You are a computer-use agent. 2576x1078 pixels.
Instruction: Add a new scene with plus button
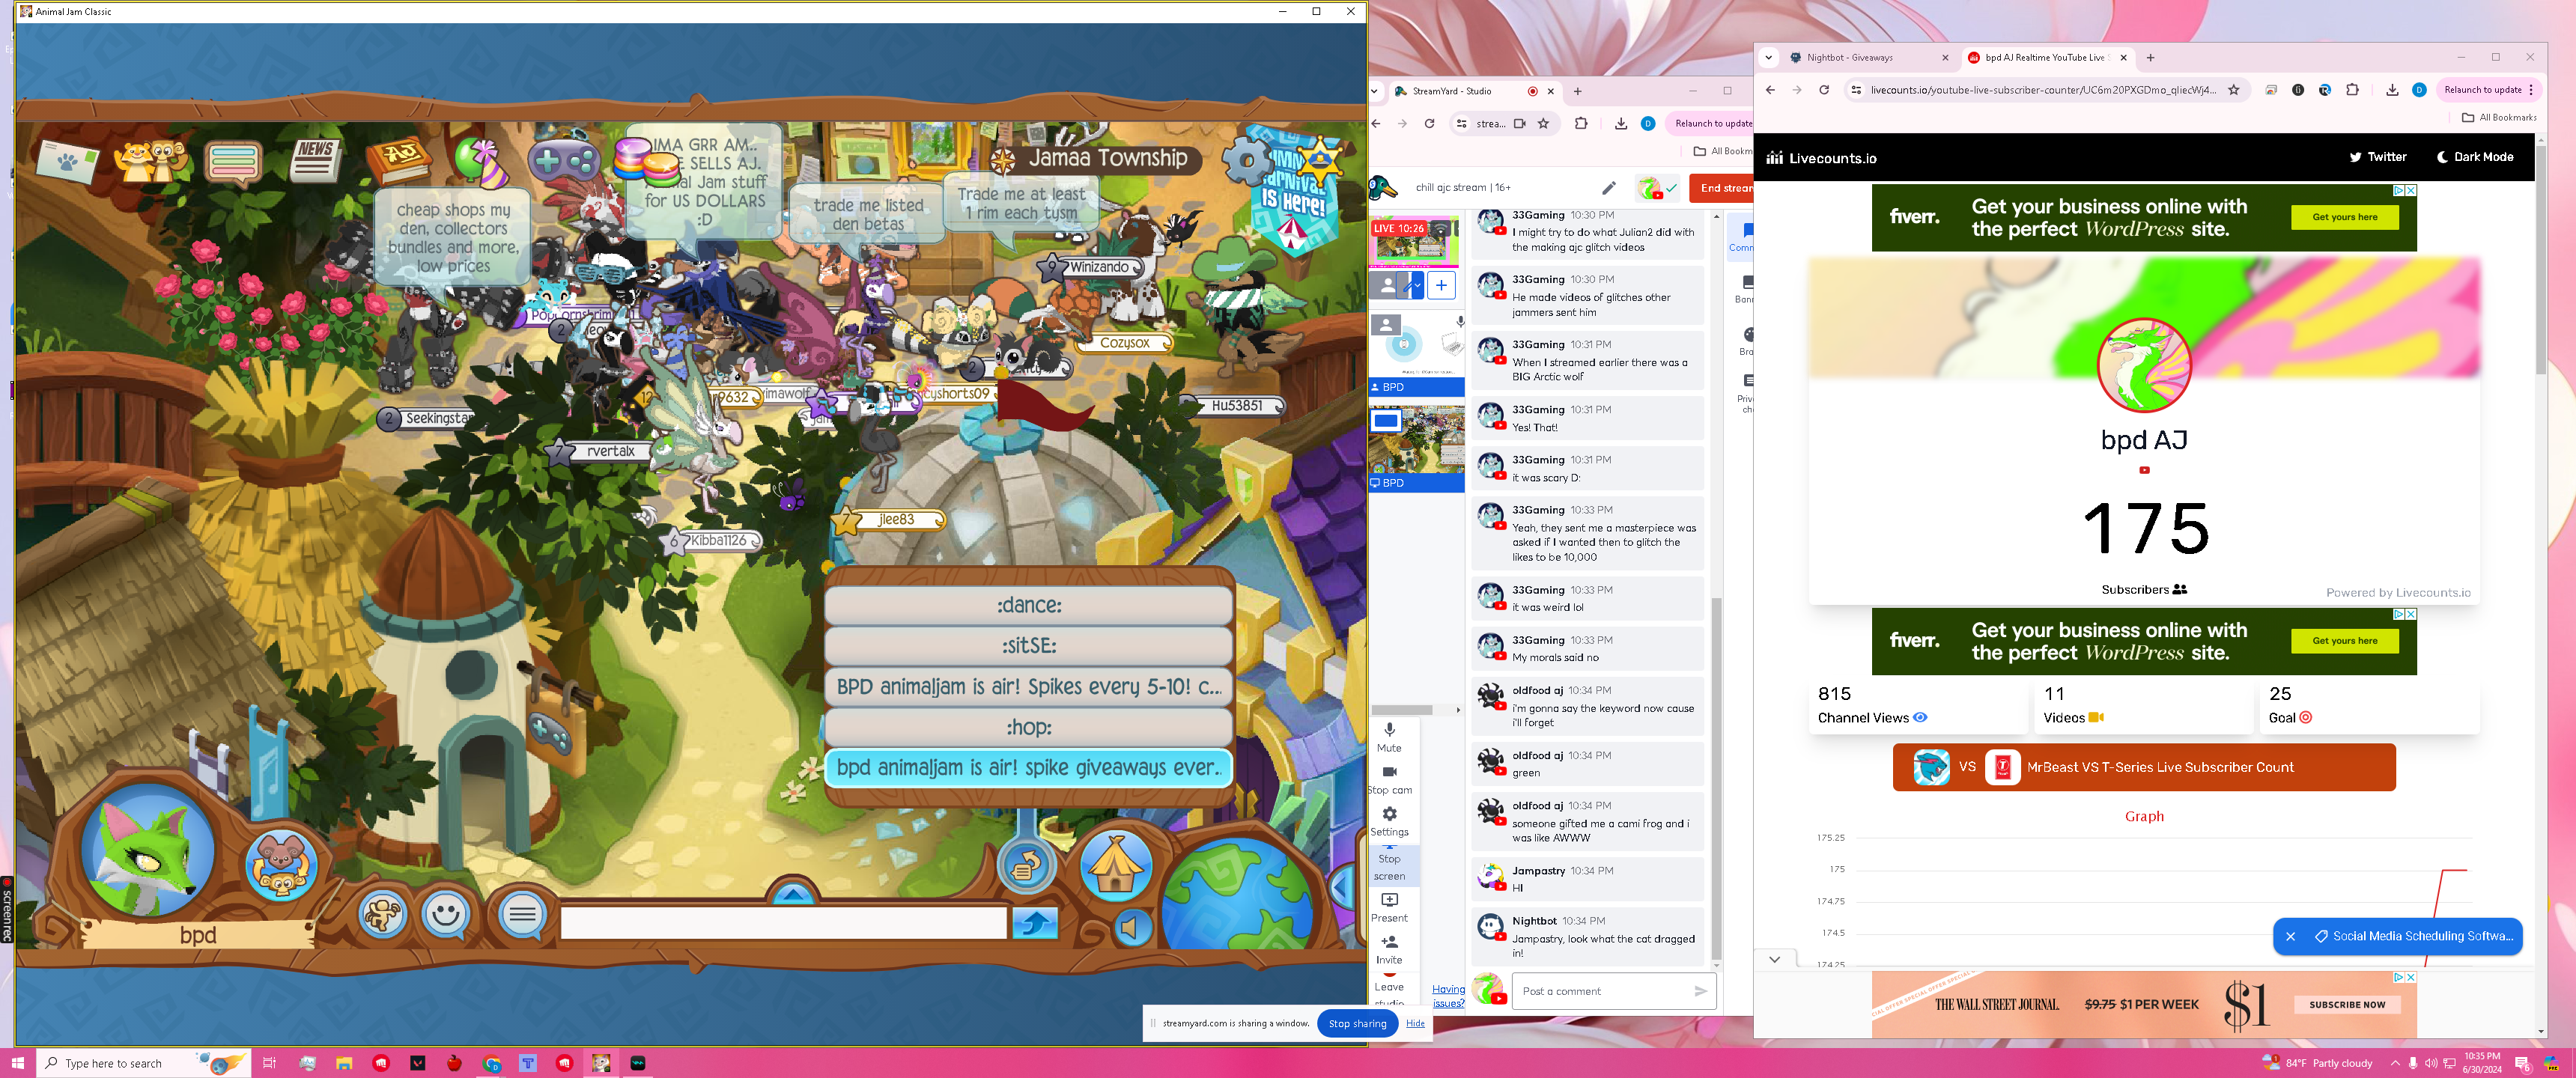[x=1441, y=285]
